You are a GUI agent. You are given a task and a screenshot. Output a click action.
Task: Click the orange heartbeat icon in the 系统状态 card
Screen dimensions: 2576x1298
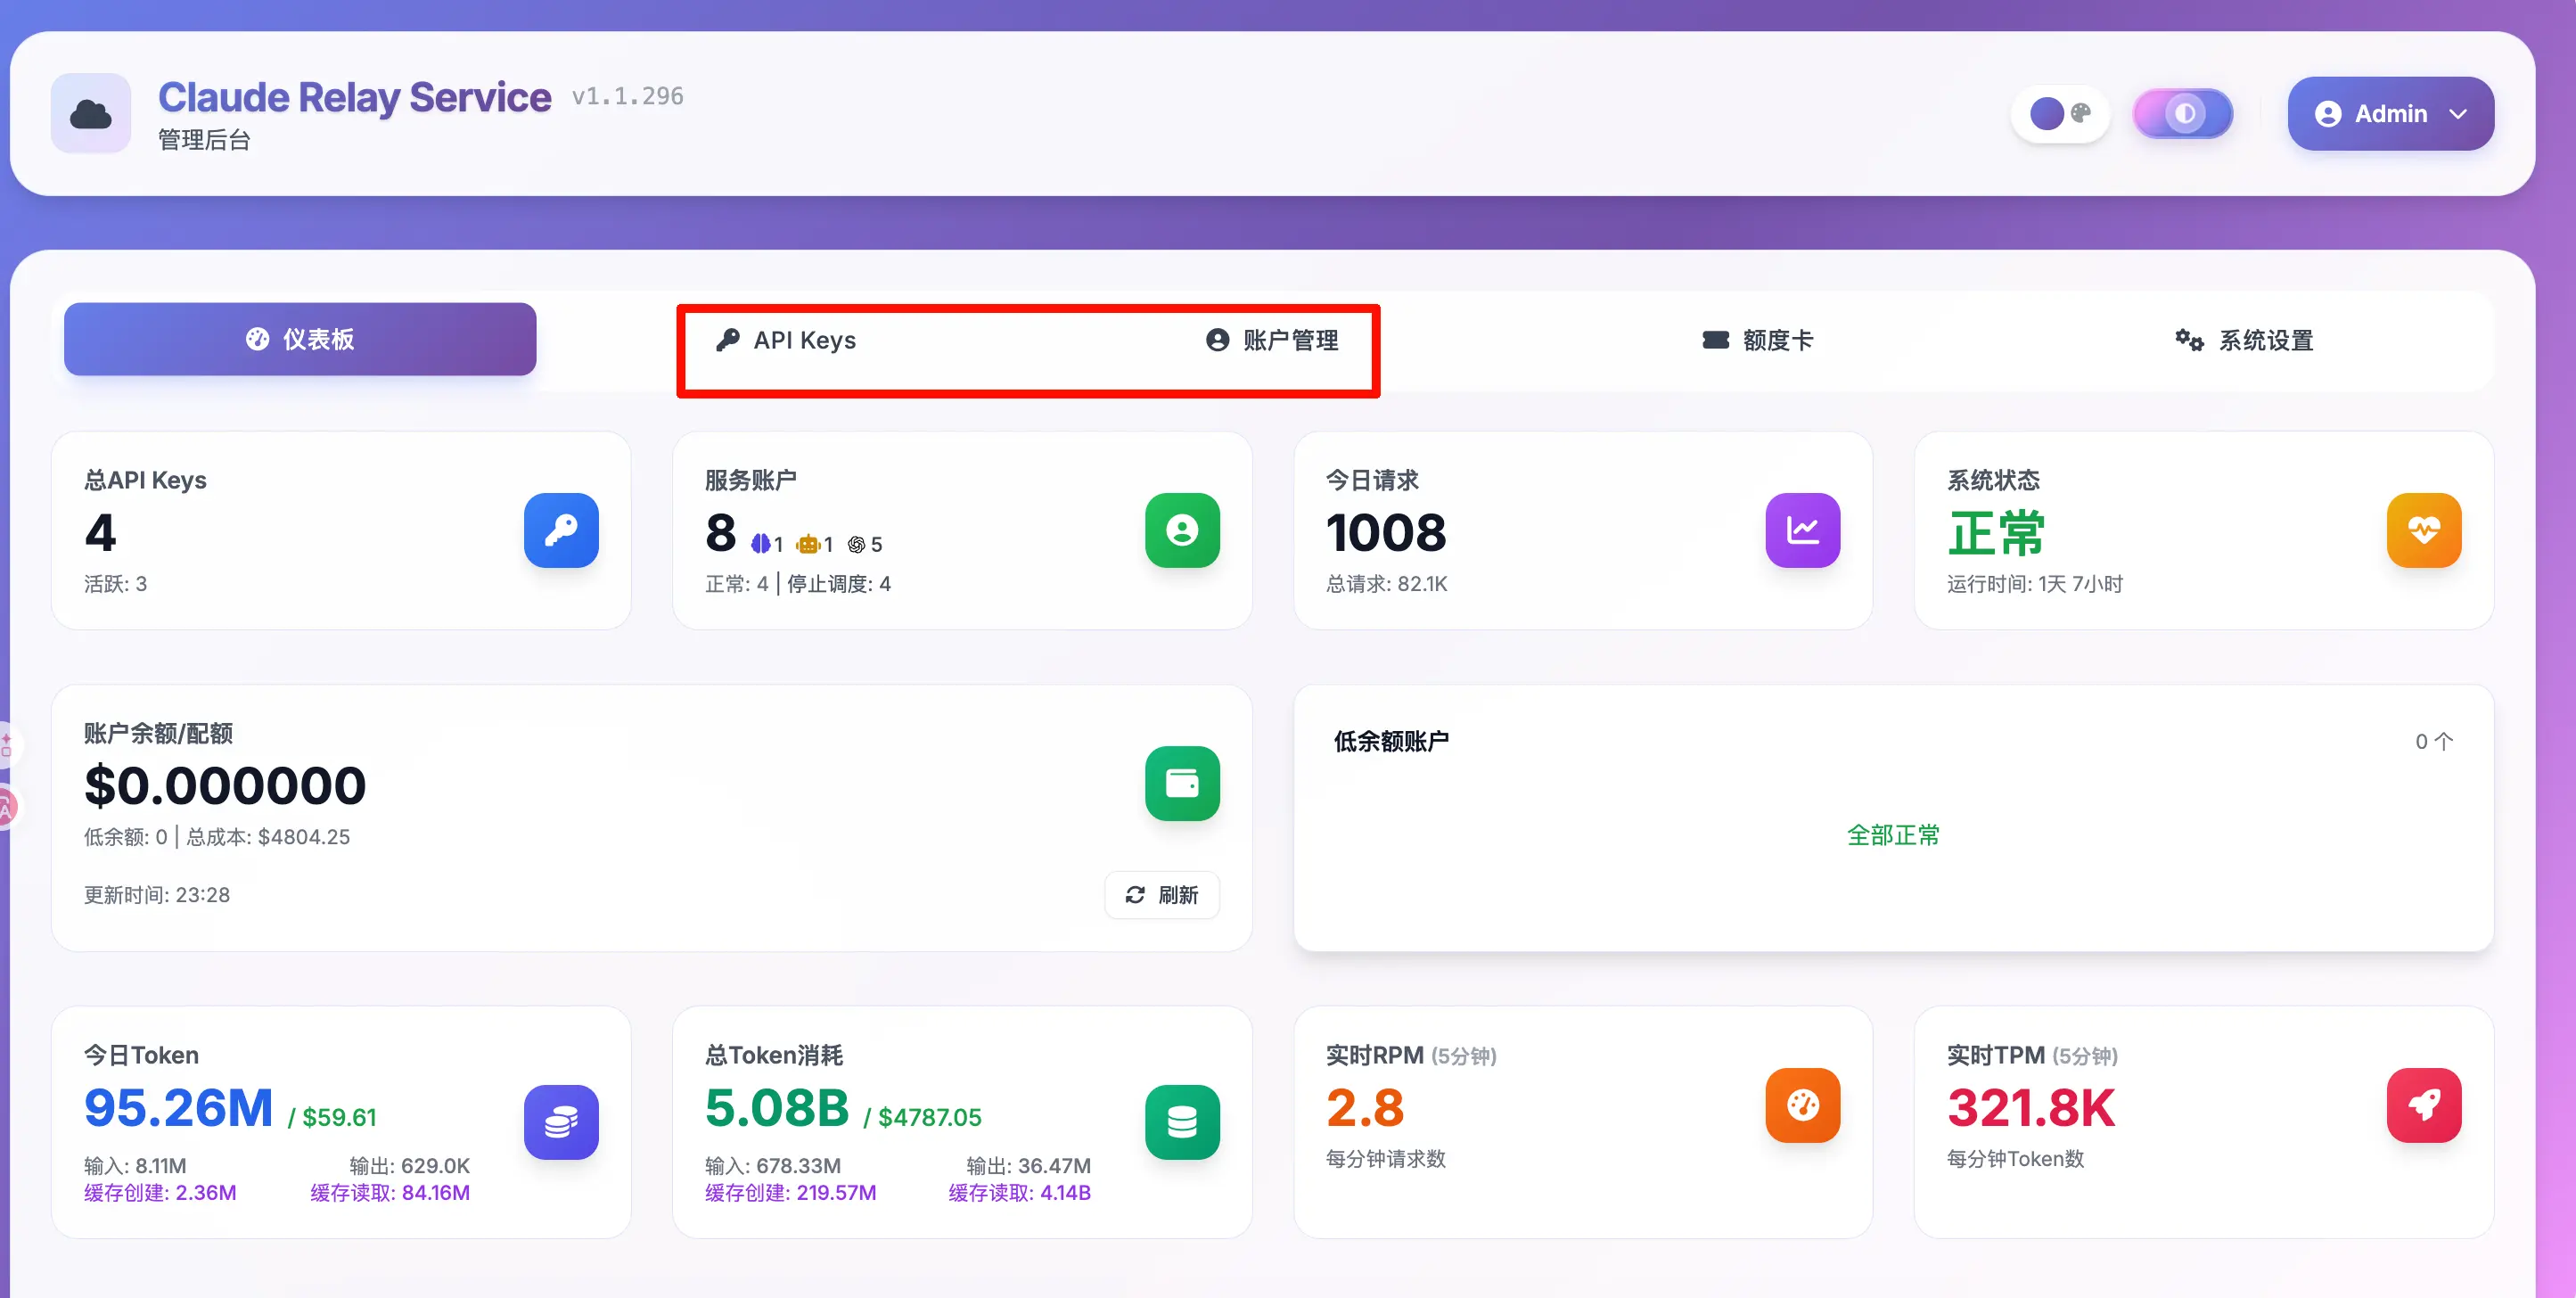point(2423,530)
